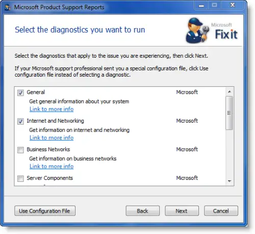This screenshot has width=255, height=234.
Task: Click the title bar application icon
Action: point(8,7)
